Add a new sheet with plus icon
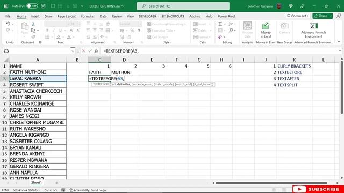The width and height of the screenshot is (344, 193). (x=57, y=183)
